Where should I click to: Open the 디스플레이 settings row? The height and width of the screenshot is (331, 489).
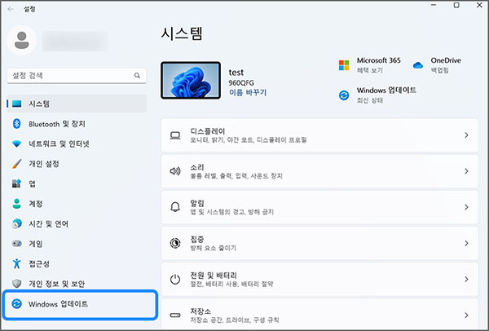pyautogui.click(x=319, y=135)
